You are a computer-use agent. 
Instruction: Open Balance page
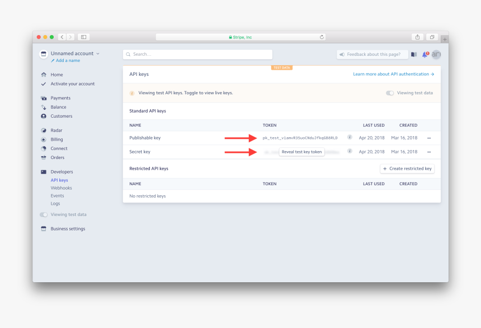(x=58, y=107)
